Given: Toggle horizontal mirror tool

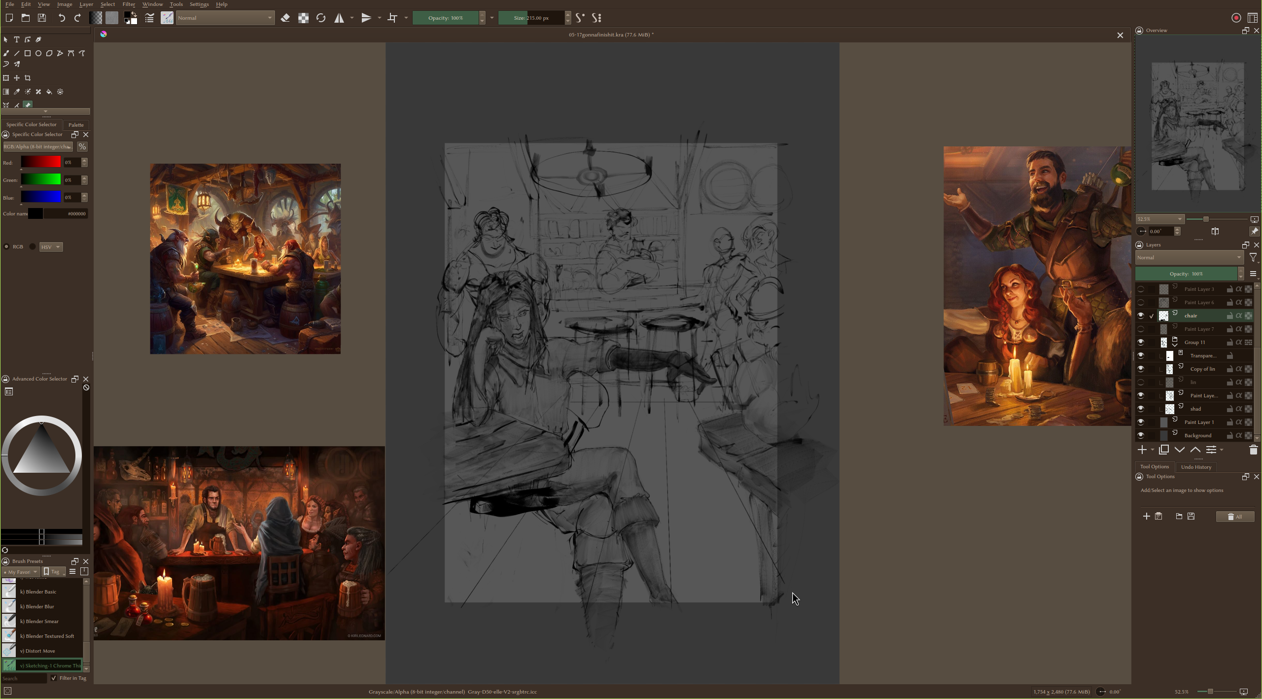Looking at the screenshot, I should point(339,18).
